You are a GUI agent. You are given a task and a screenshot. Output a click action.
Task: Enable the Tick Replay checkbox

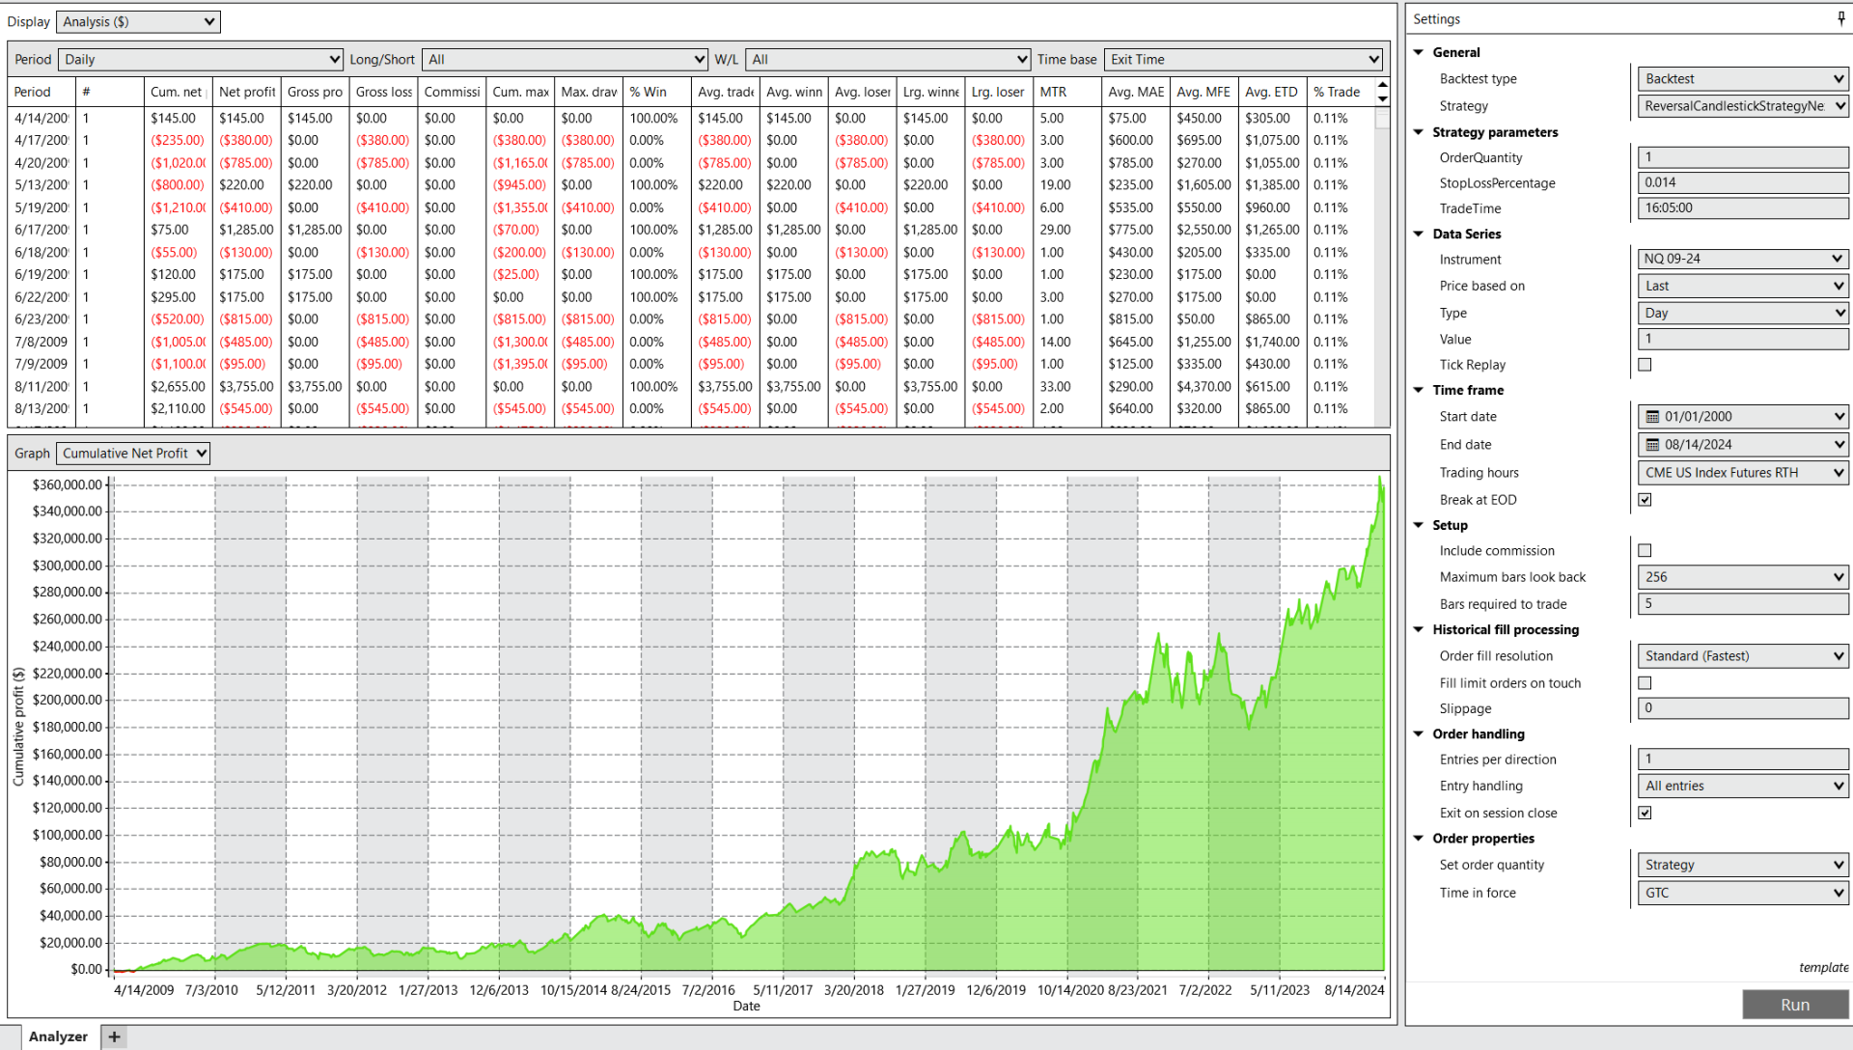pyautogui.click(x=1645, y=365)
